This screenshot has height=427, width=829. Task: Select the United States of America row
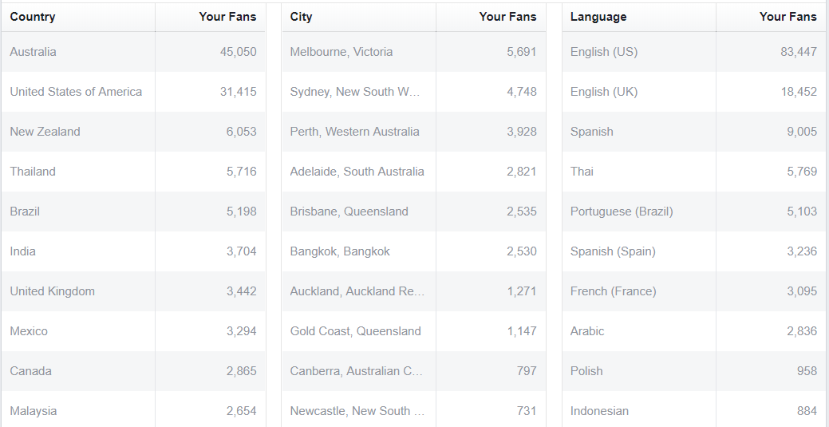133,92
